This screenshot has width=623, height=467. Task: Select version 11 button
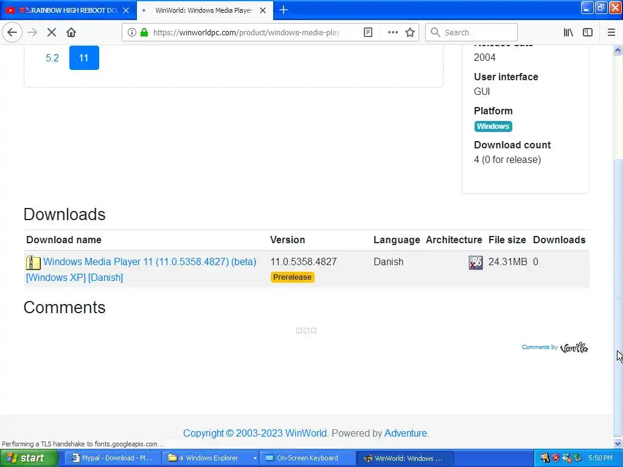coord(84,58)
